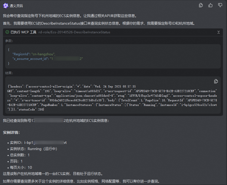227x185 pixels.
Task: Click the result text containing statusCode 200
Action: 112,98
